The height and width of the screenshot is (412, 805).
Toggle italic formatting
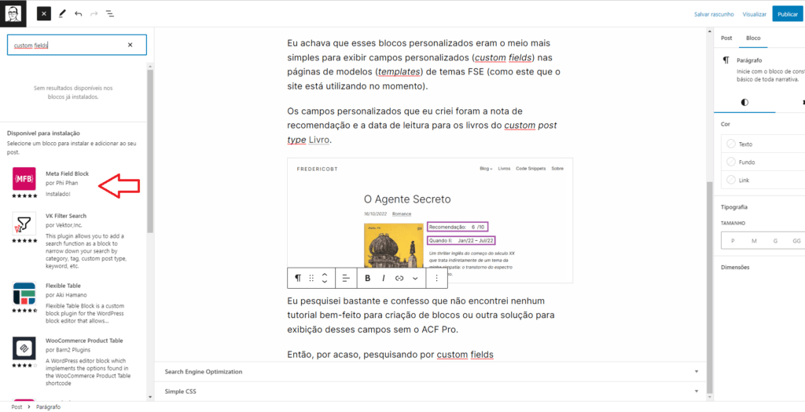[383, 279]
